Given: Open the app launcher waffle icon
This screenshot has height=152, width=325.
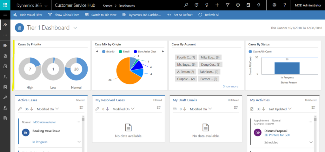Looking at the screenshot, I should tap(5, 5).
